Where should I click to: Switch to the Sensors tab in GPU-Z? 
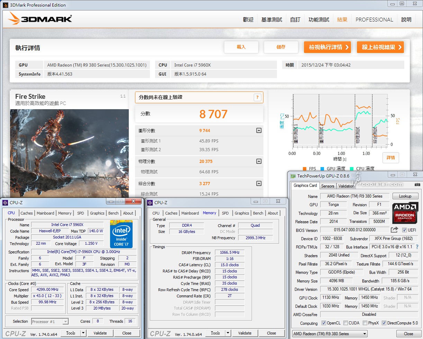(328, 186)
